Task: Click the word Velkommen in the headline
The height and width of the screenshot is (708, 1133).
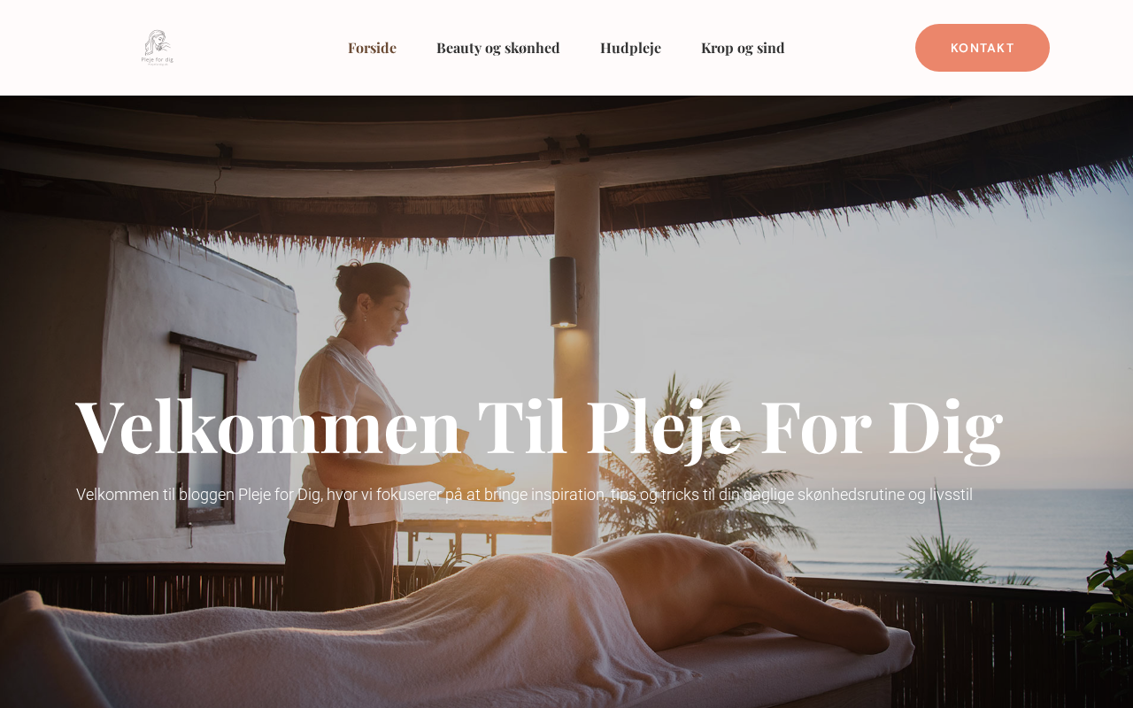Action: [x=268, y=427]
